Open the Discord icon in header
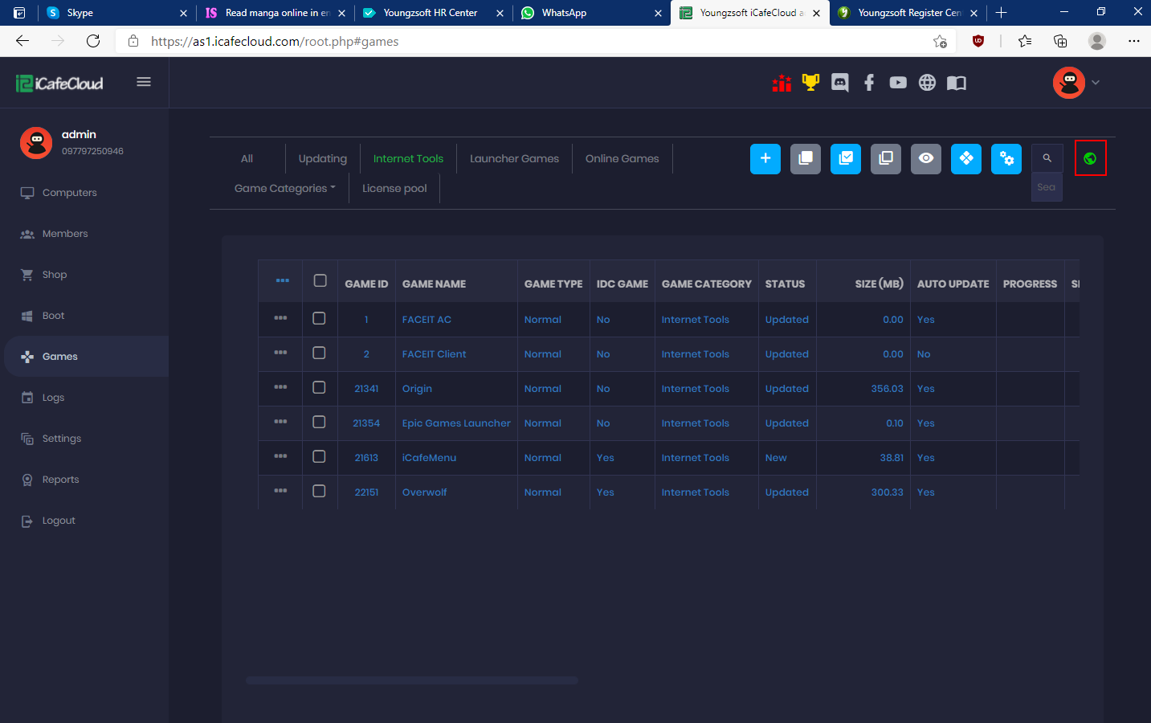This screenshot has width=1151, height=723. [x=839, y=83]
